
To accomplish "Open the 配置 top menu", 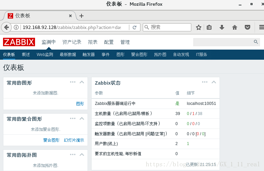I will (x=109, y=42).
